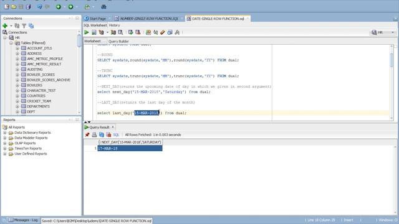
Task: Switch to the Query Builder tab
Action: click(118, 41)
